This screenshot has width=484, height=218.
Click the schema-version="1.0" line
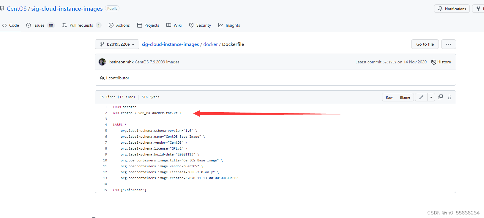pyautogui.click(x=159, y=131)
